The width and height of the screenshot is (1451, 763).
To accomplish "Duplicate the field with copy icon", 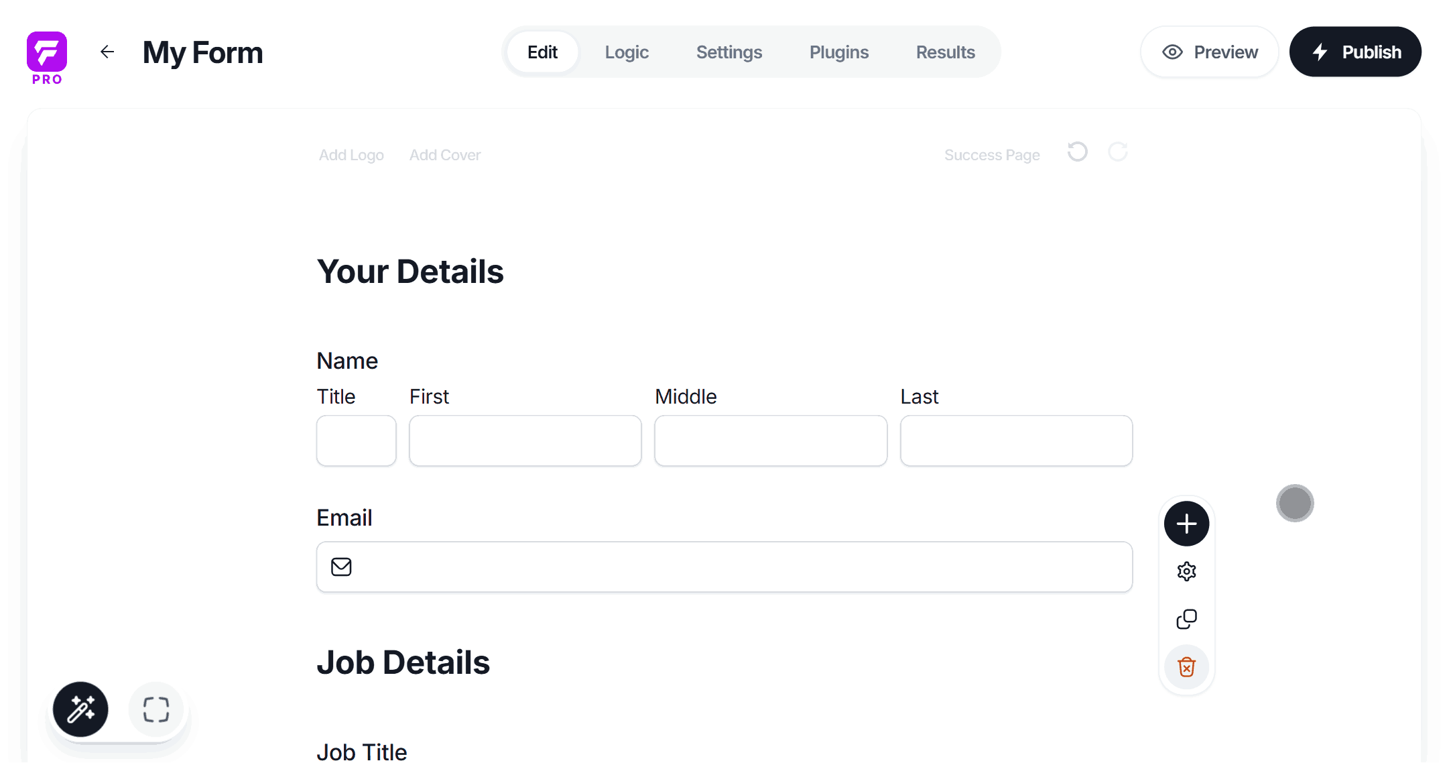I will point(1186,619).
